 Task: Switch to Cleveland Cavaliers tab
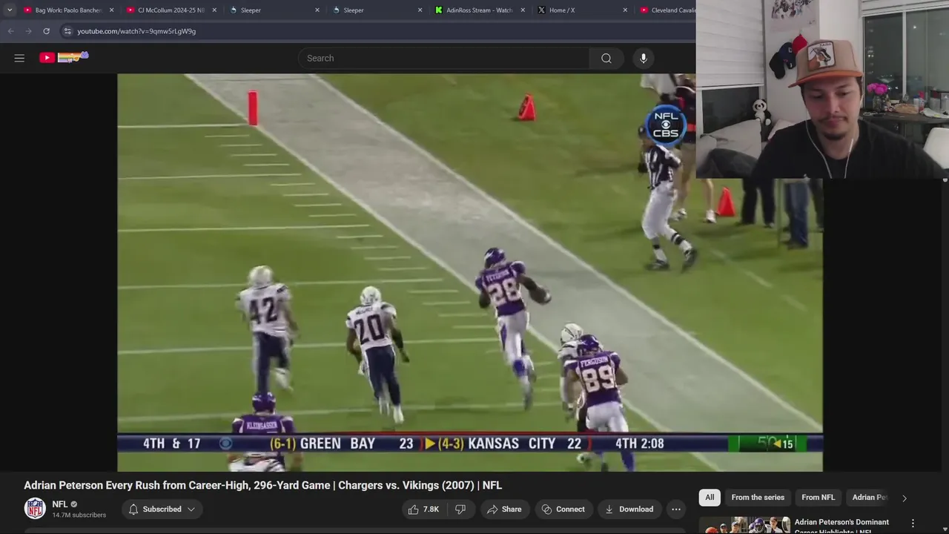(666, 10)
